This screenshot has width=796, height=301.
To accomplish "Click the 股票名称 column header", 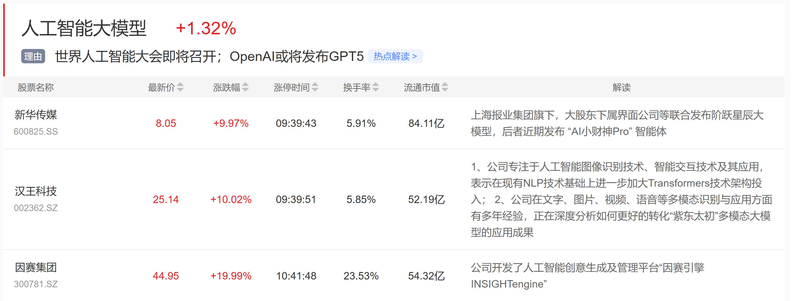I will [x=36, y=87].
